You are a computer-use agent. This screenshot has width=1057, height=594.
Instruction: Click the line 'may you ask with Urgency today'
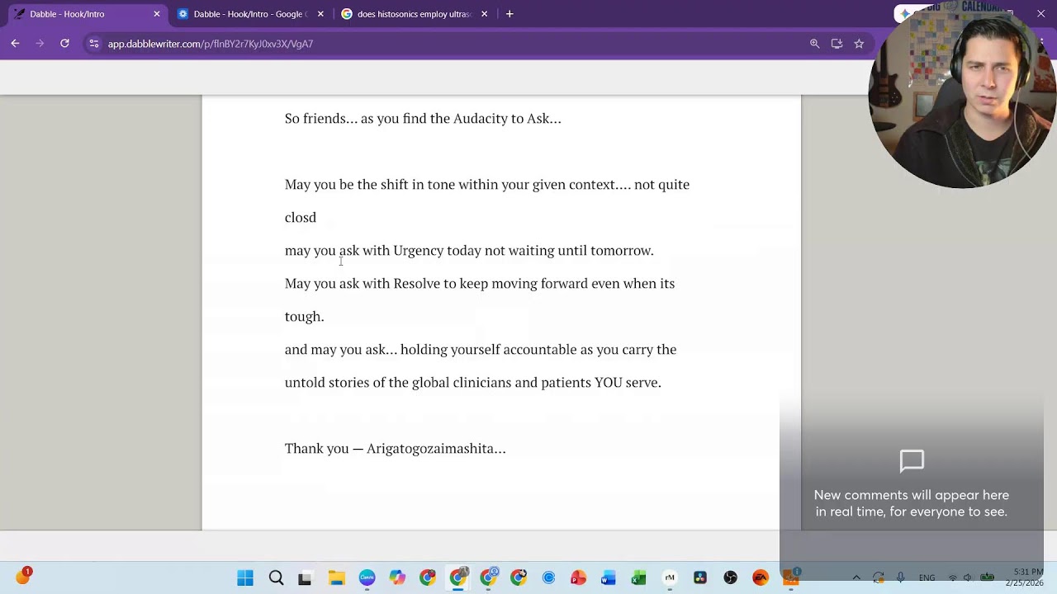469,251
